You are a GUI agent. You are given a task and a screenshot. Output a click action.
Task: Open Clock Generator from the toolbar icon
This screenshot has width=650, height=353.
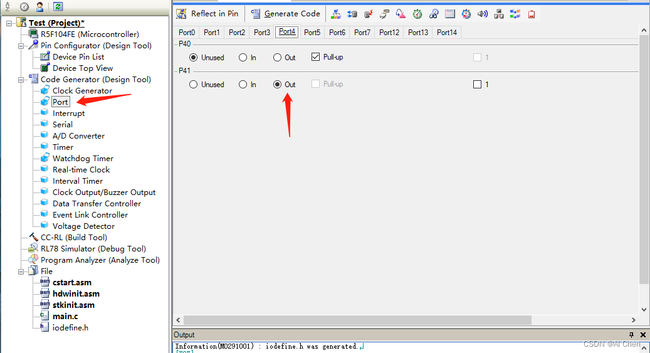tap(336, 14)
